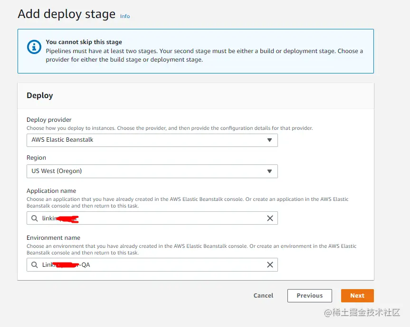The width and height of the screenshot is (410, 327).
Task: Click the info circle icon in the alert
Action: click(x=34, y=47)
